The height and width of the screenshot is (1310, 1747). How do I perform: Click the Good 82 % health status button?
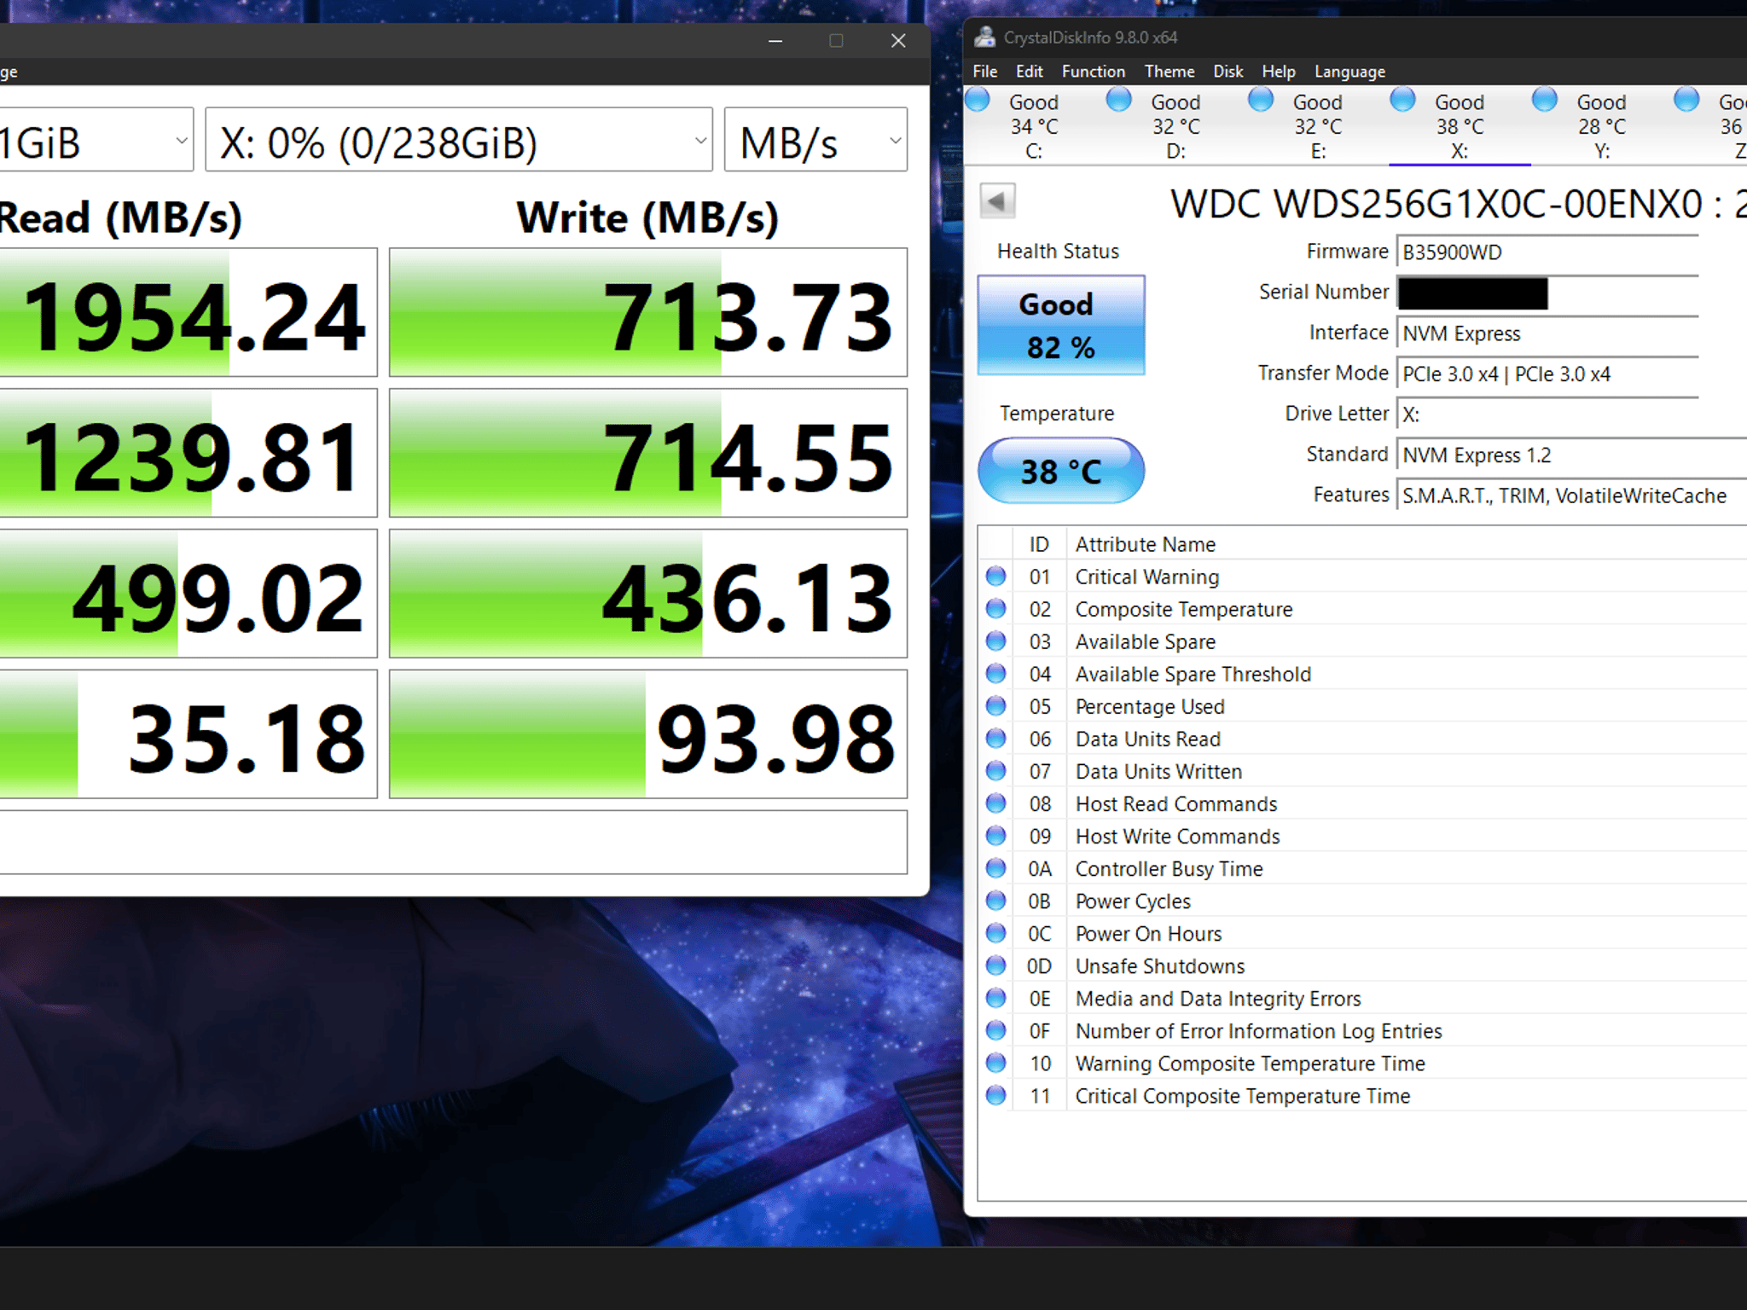(1061, 325)
